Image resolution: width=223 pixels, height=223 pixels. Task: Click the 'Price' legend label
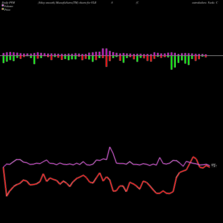click(7, 10)
